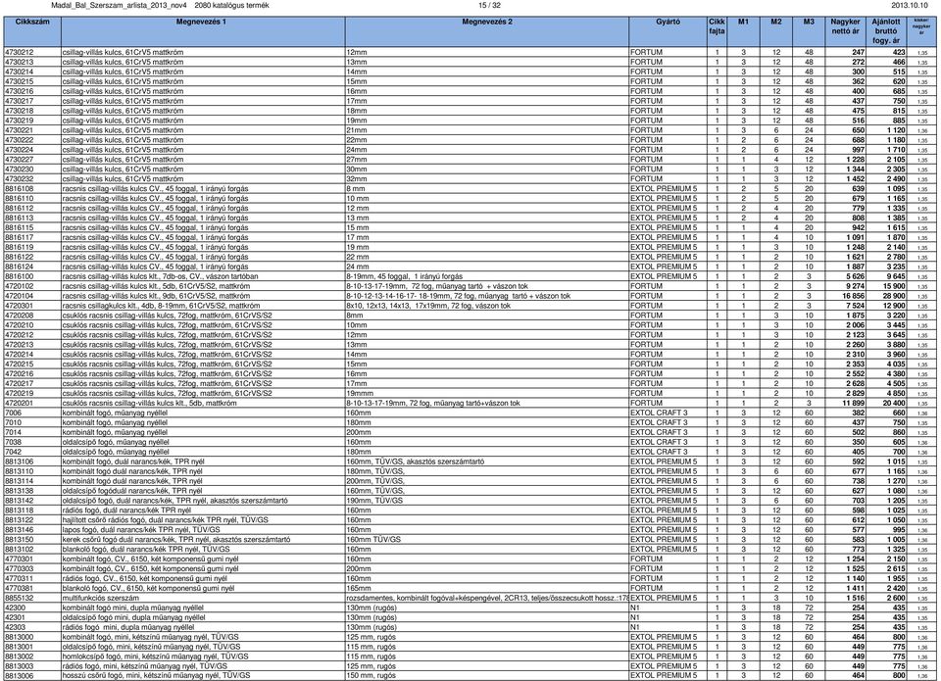Click '19mmm' size in the 4720219 row

coord(360,393)
